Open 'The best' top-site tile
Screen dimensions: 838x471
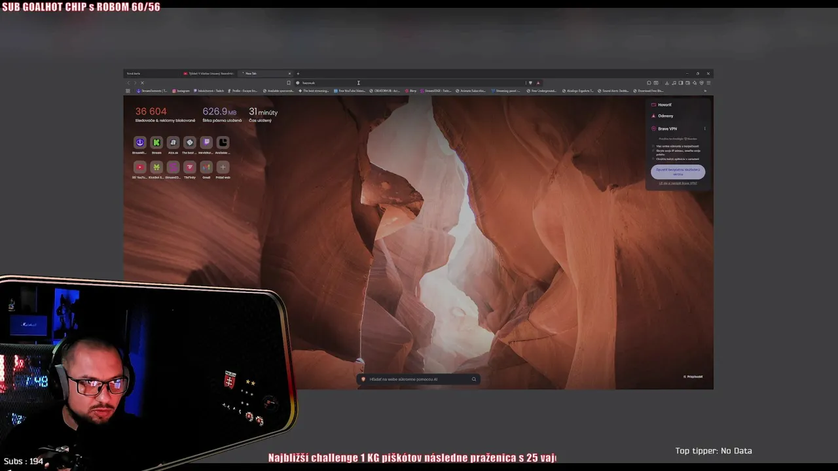[189, 143]
